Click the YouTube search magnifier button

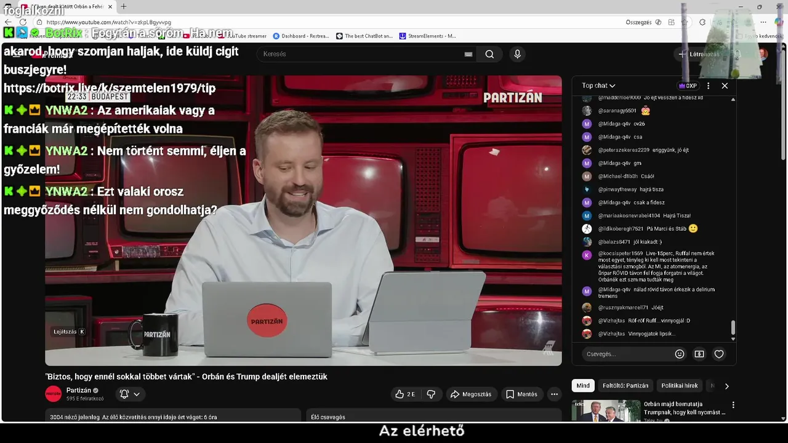pyautogui.click(x=489, y=54)
